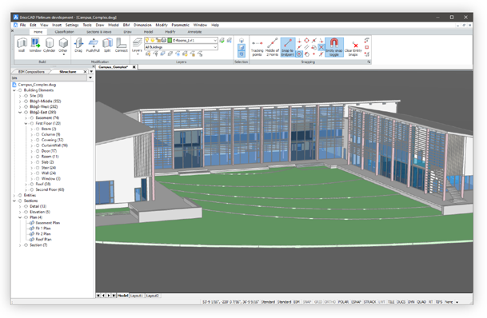Close the Campus_Complex drawing tab

(134, 67)
